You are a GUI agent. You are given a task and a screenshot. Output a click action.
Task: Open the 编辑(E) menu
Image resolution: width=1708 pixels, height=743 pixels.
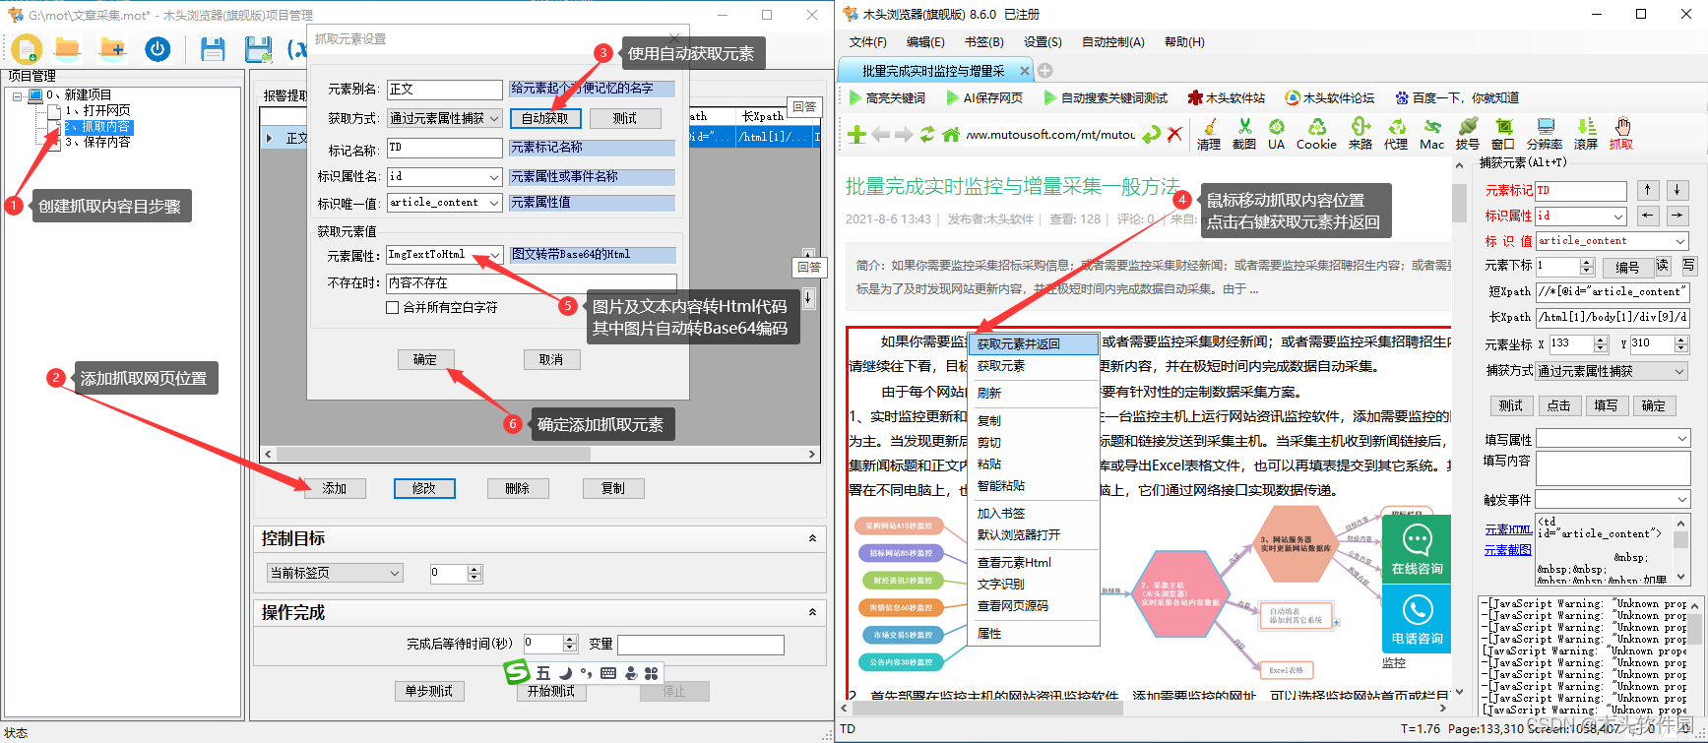(x=925, y=42)
